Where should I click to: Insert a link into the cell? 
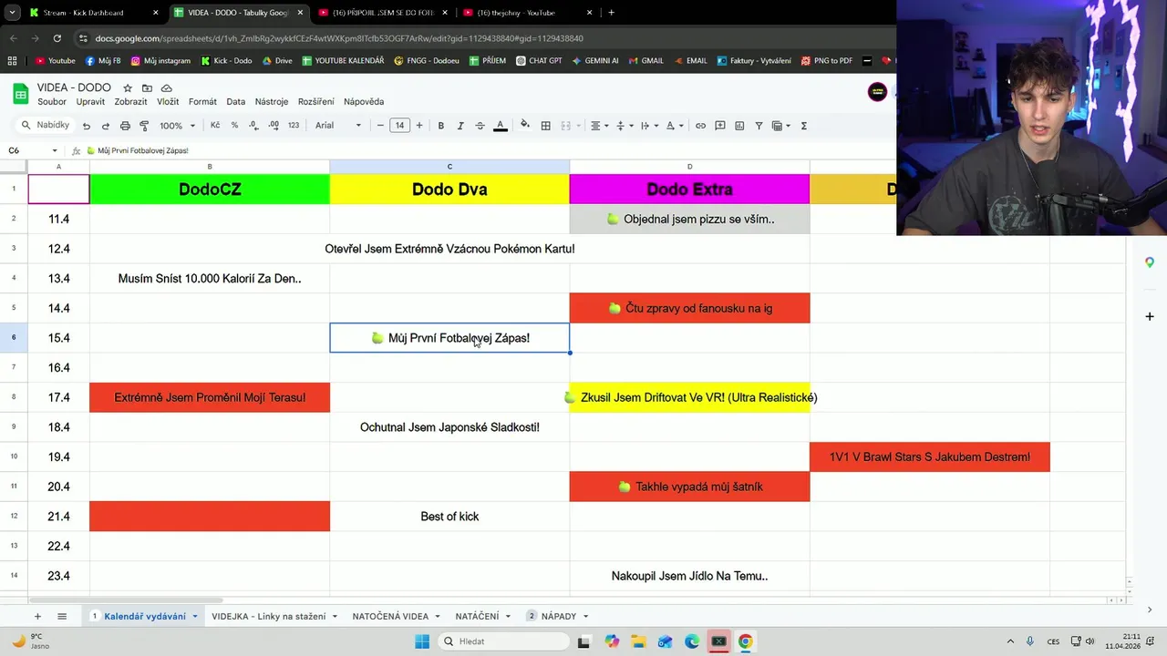[x=700, y=126]
